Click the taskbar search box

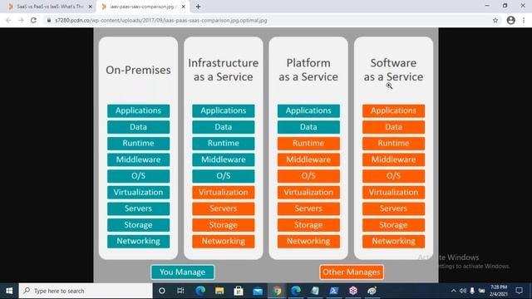tap(86, 291)
